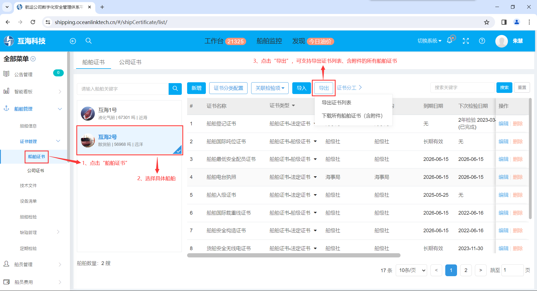Open 工作台 in the top navigation
This screenshot has height=291, width=537.
[214, 41]
